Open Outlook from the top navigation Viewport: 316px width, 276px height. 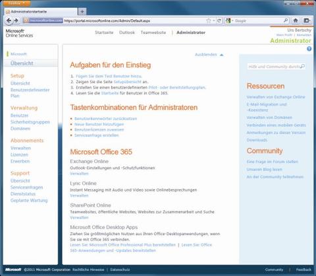(127, 32)
